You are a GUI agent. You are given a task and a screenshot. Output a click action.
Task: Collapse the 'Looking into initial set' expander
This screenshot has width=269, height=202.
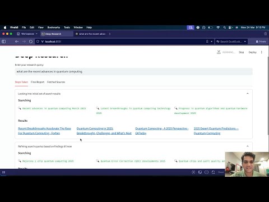click(248, 94)
